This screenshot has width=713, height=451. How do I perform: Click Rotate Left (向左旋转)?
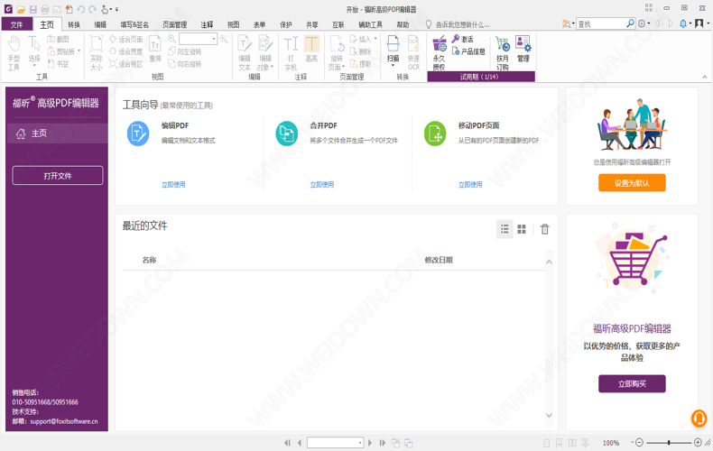tap(185, 51)
